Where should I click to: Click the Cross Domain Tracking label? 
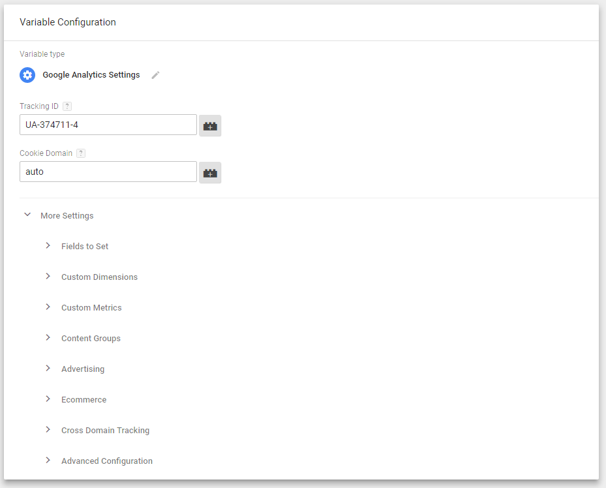pyautogui.click(x=105, y=431)
